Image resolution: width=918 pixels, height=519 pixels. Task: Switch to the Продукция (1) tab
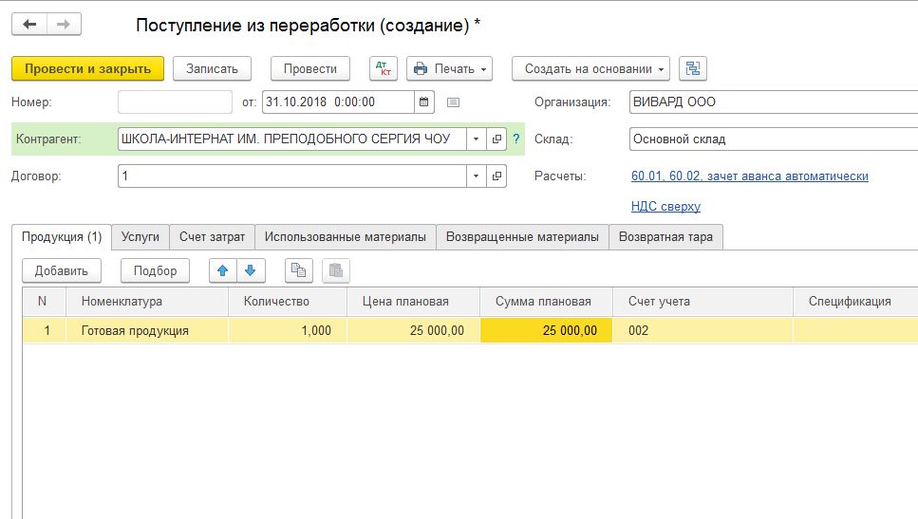tap(62, 237)
